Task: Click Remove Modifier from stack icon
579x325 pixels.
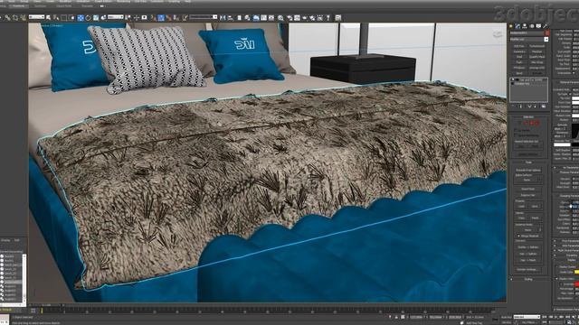Action: pyautogui.click(x=535, y=107)
